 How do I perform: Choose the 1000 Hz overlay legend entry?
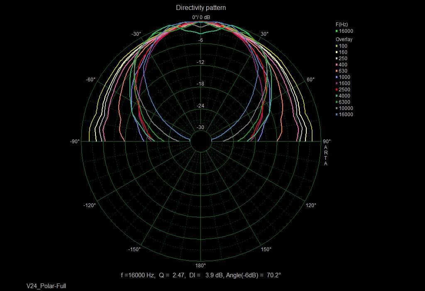point(344,77)
